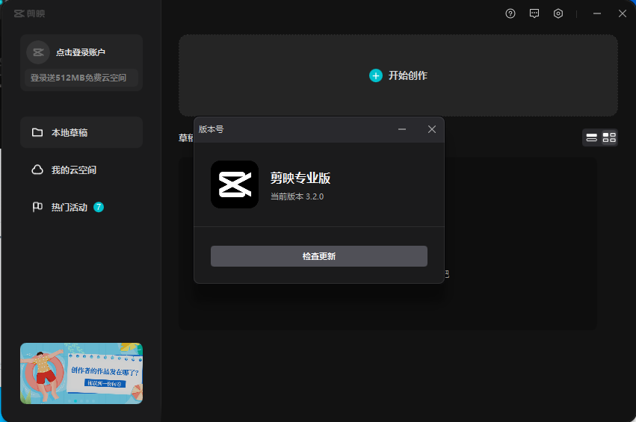Click the 剪映 logo in the title bar
636x422 pixels.
tap(30, 13)
